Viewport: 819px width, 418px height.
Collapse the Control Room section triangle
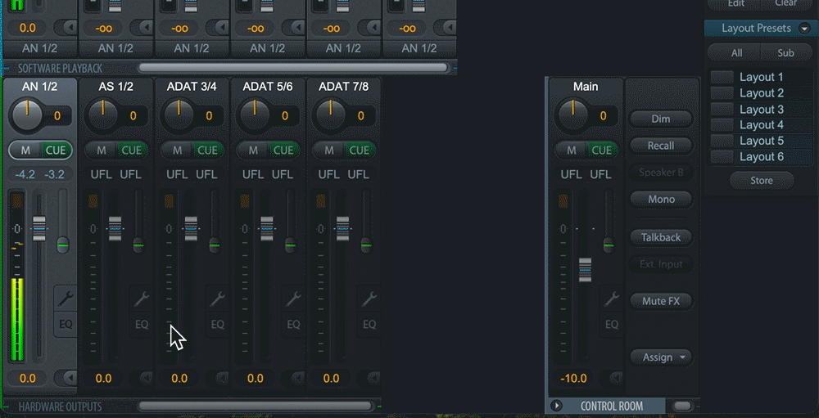tap(554, 406)
